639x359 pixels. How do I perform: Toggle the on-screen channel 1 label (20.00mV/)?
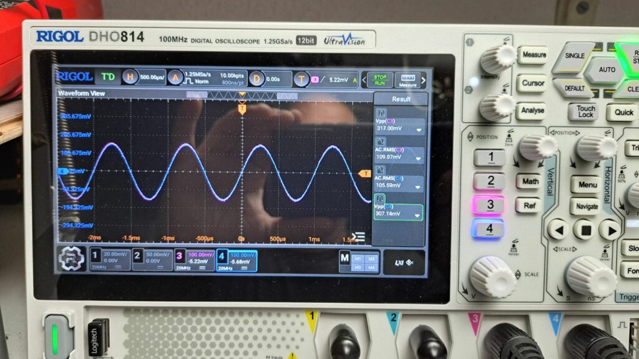pos(110,259)
